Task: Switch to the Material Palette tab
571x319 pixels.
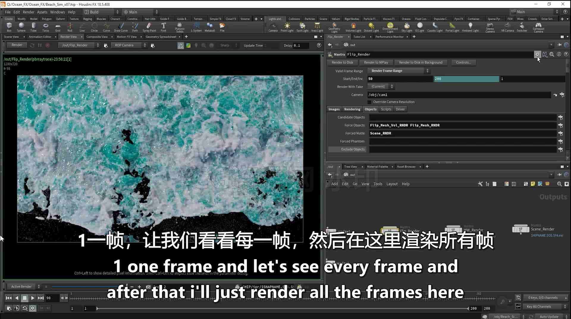Action: pyautogui.click(x=377, y=167)
